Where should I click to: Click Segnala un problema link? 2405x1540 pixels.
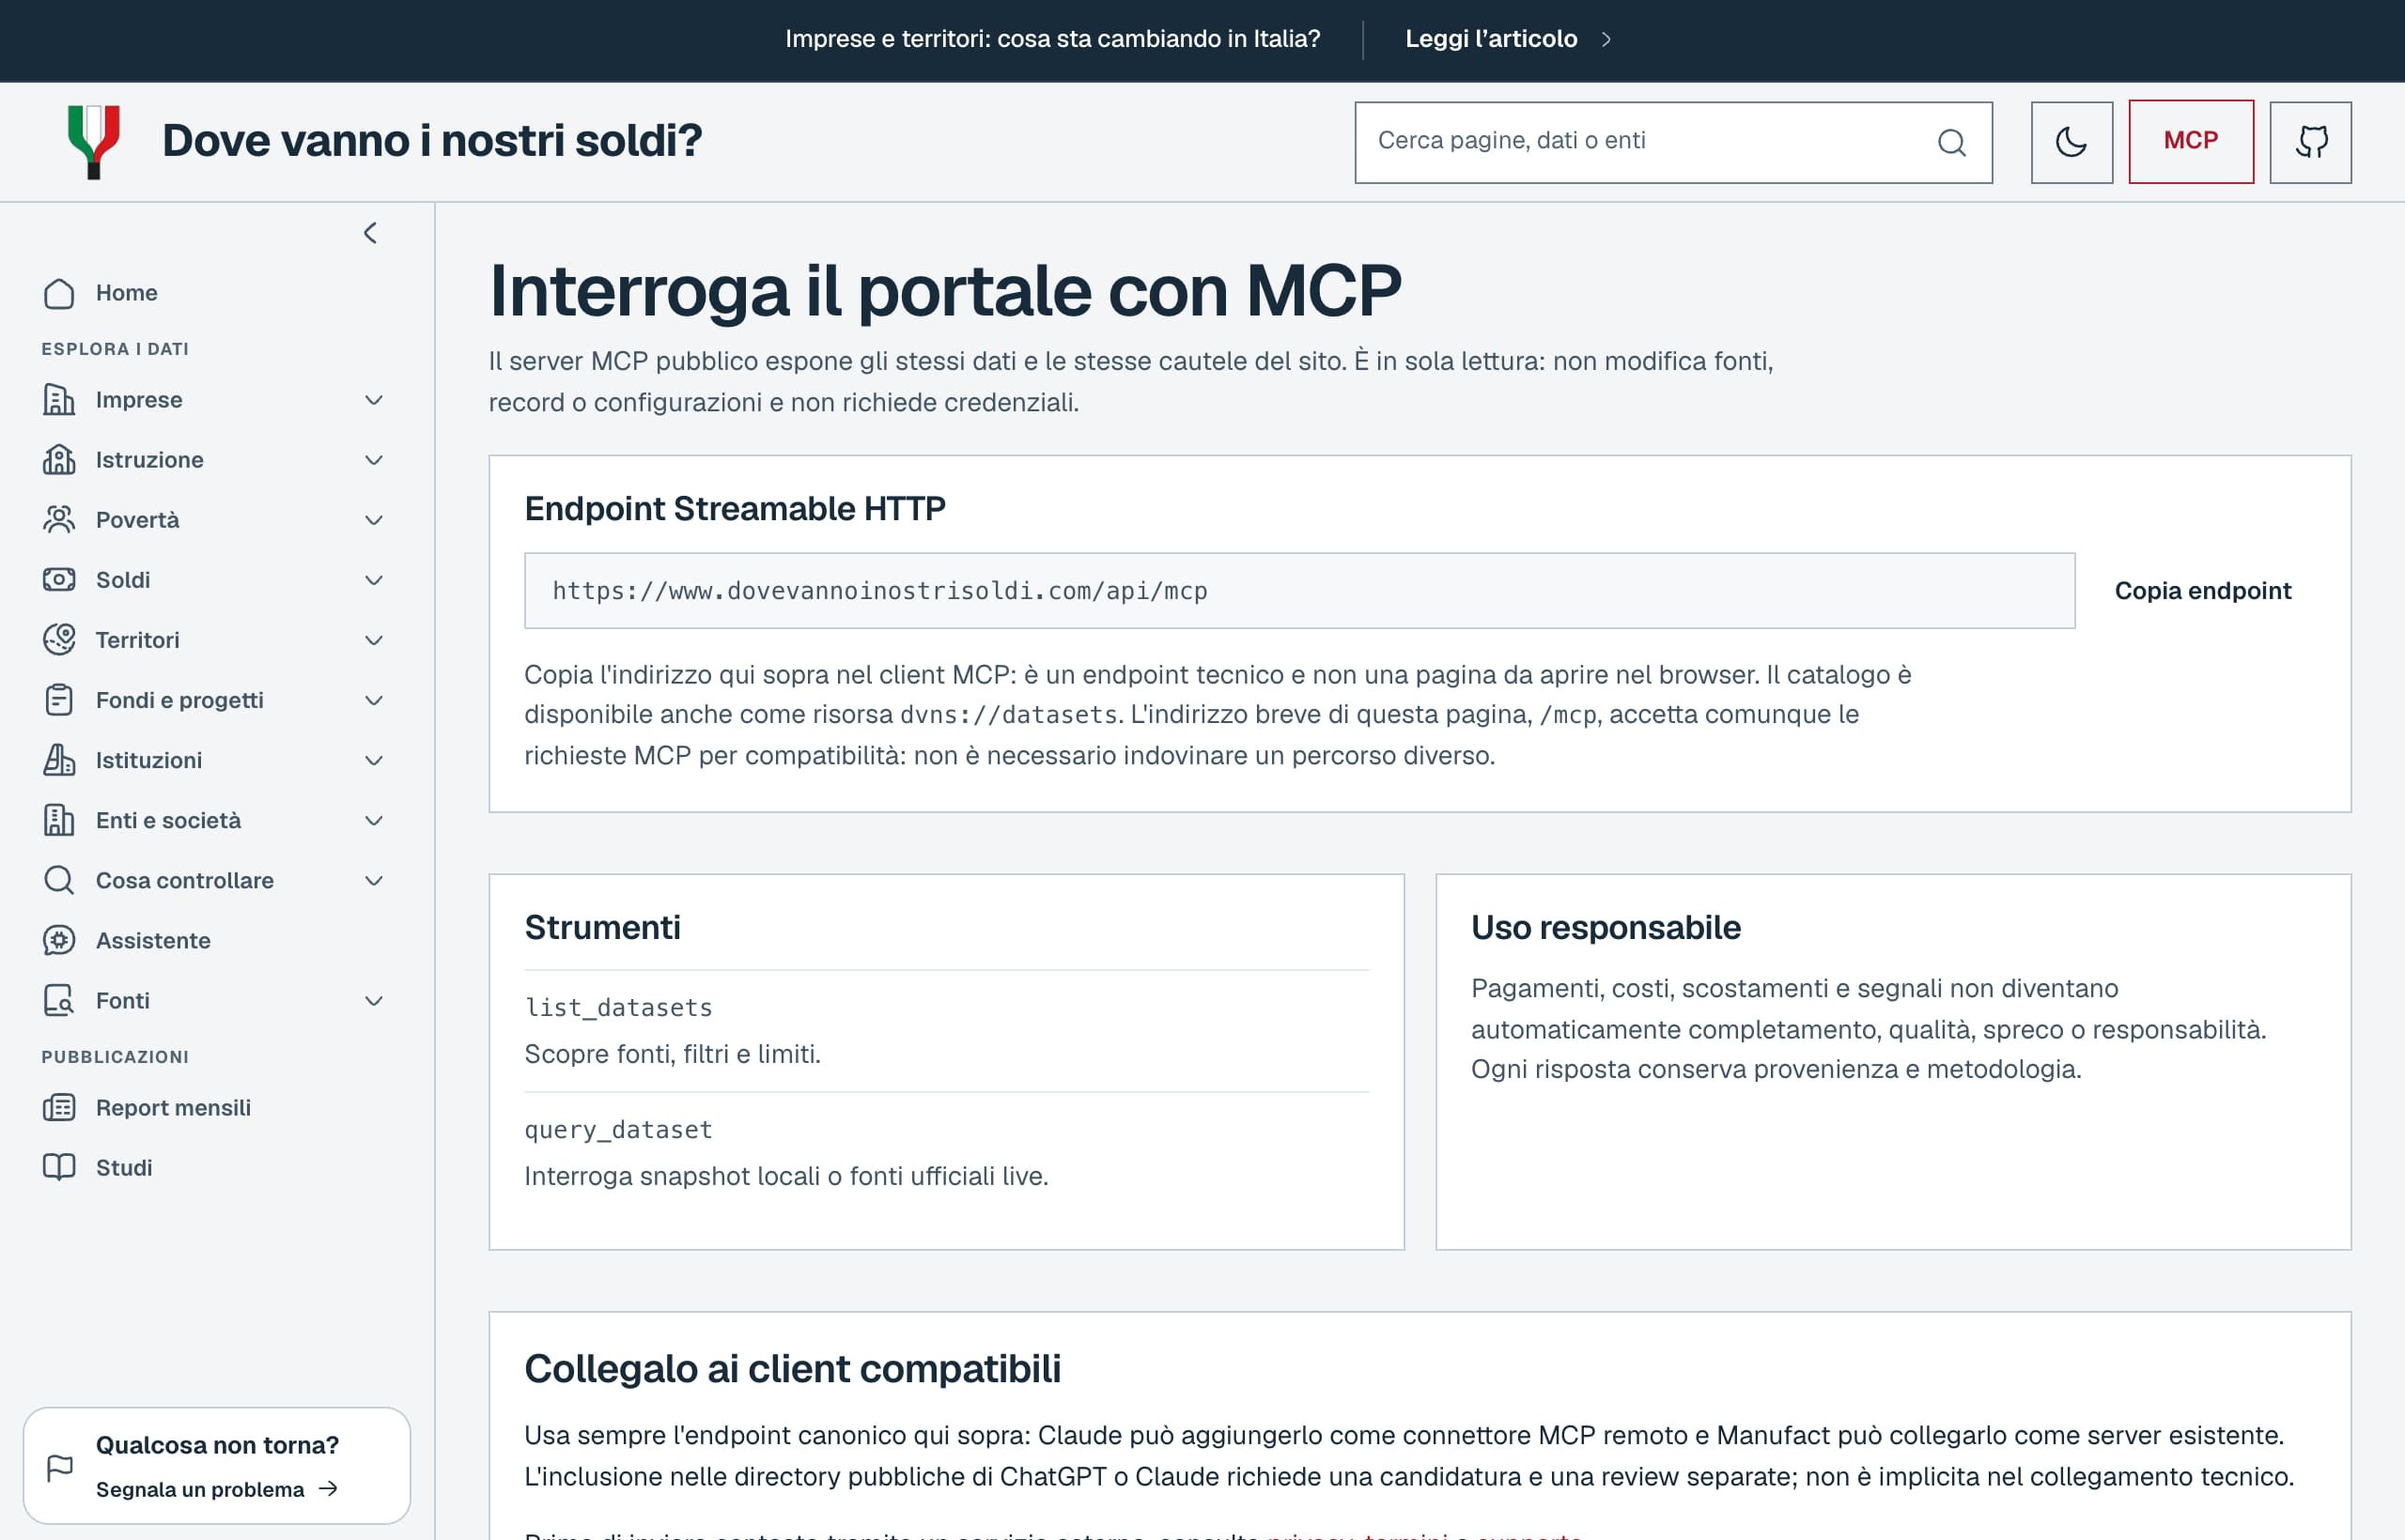pos(216,1489)
